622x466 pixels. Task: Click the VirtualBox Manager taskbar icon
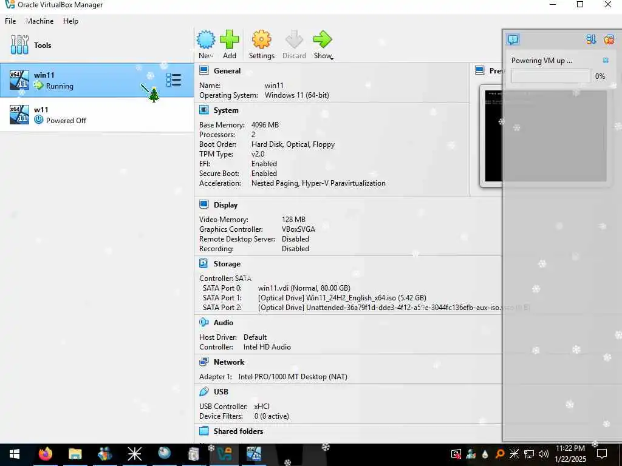click(224, 454)
